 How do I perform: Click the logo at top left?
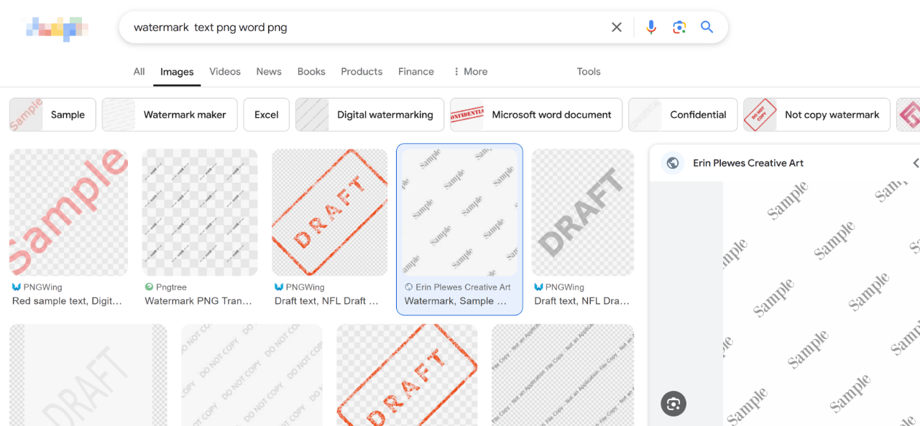tap(57, 28)
